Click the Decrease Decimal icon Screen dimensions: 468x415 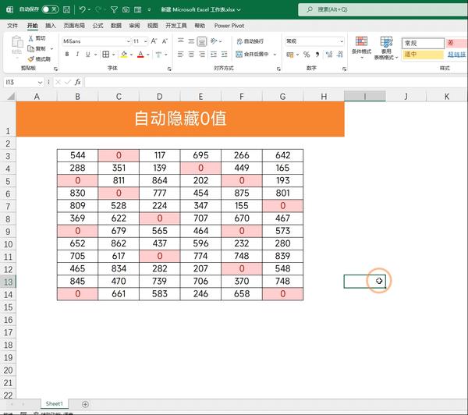coord(340,55)
